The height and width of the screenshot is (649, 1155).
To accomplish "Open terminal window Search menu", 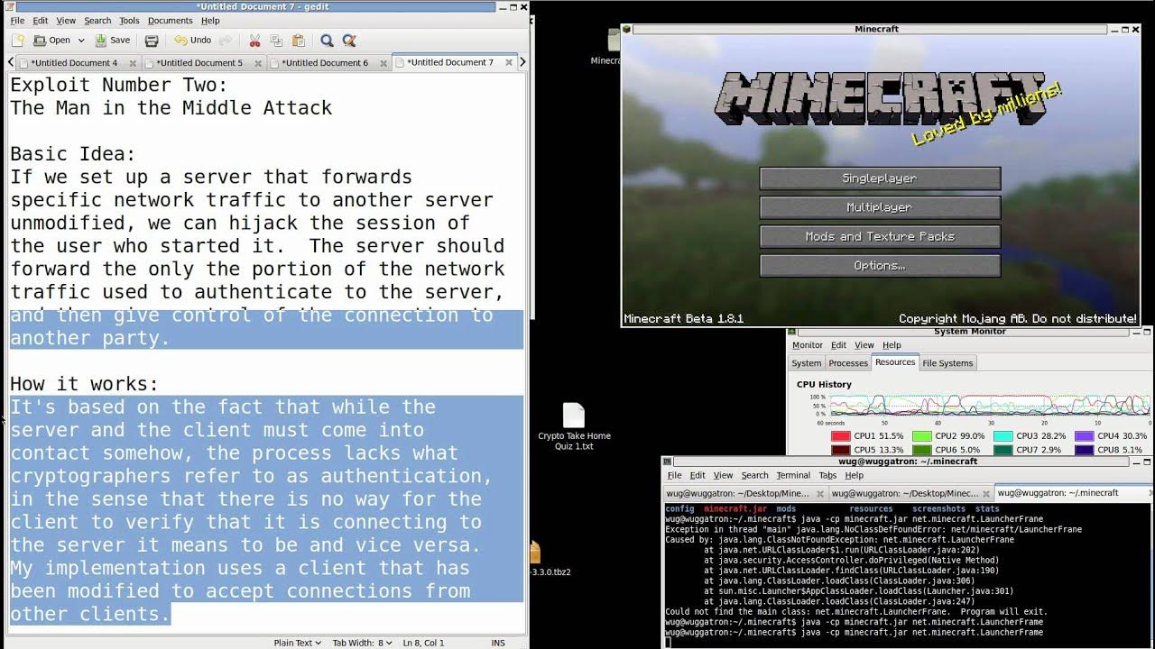I will [x=754, y=475].
